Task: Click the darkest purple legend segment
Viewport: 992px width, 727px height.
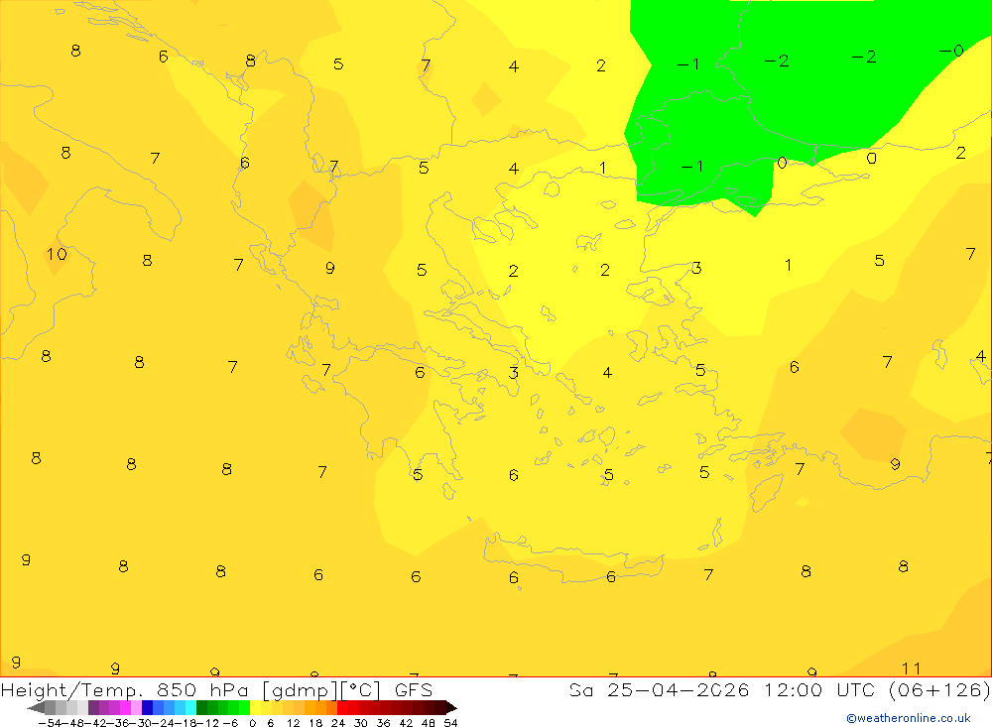Action: (x=93, y=707)
